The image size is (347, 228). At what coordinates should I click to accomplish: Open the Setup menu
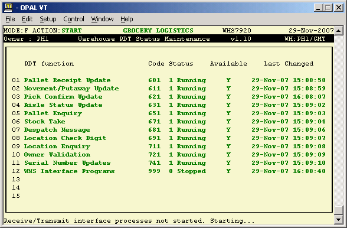coord(48,19)
